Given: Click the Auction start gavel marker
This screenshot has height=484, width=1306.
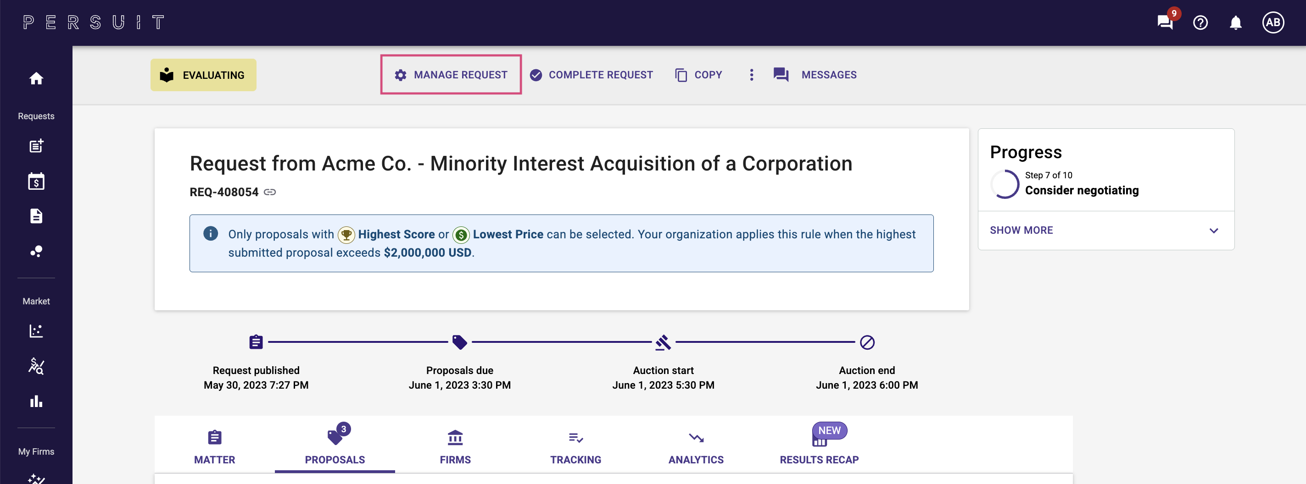Looking at the screenshot, I should 663,343.
